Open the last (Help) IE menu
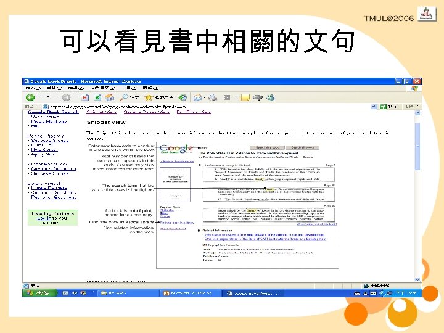The image size is (444, 333). 150,88
